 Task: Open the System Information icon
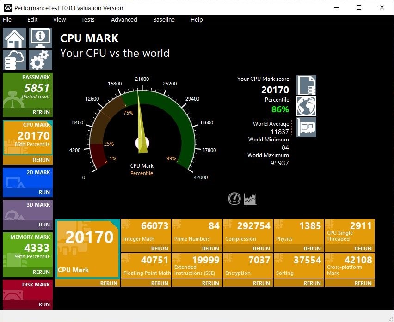(40, 37)
